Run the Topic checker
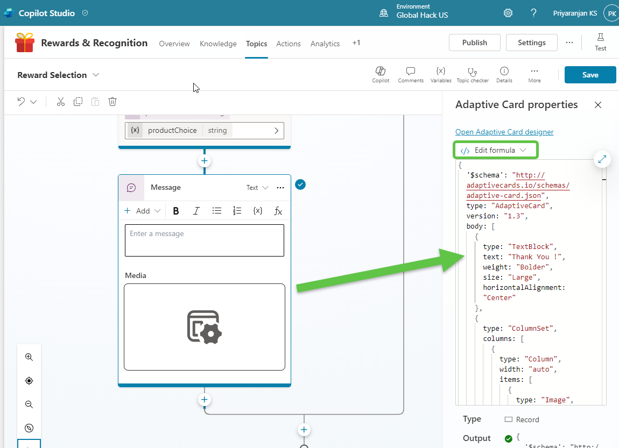The height and width of the screenshot is (448, 619). pyautogui.click(x=472, y=75)
